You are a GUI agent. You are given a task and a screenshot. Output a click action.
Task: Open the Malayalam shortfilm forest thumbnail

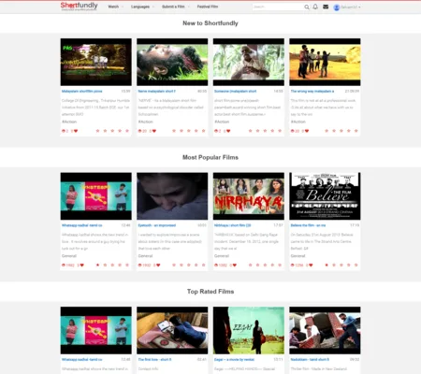click(x=96, y=62)
